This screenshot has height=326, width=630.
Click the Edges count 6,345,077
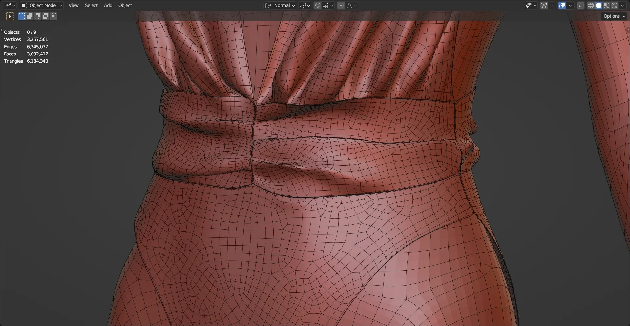[37, 47]
